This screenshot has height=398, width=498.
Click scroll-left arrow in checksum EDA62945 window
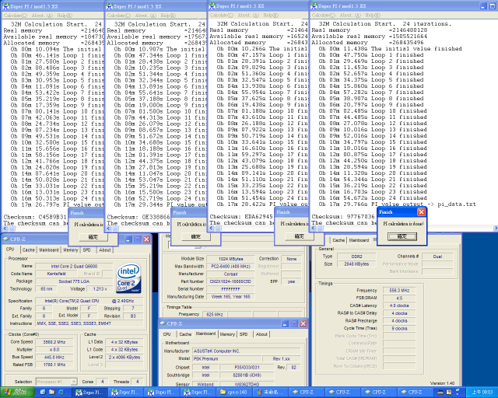(211, 228)
